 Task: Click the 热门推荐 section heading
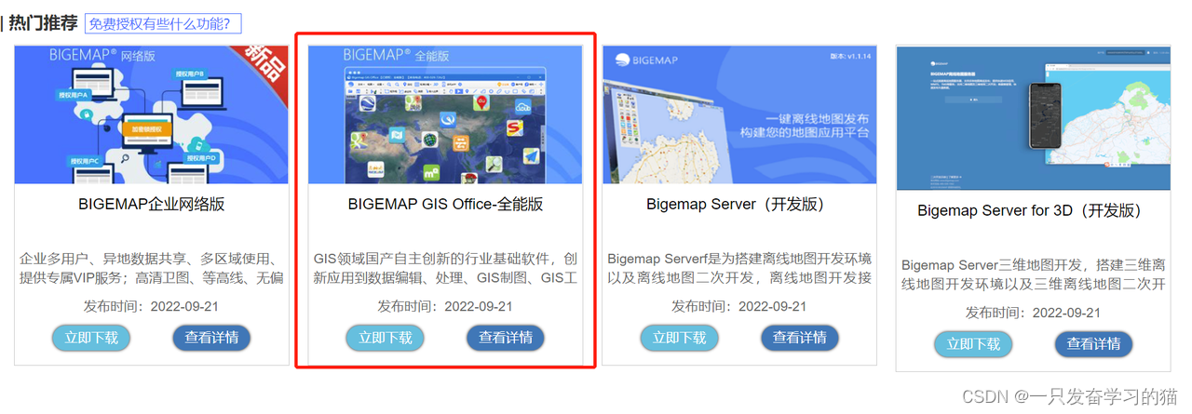pyautogui.click(x=43, y=23)
